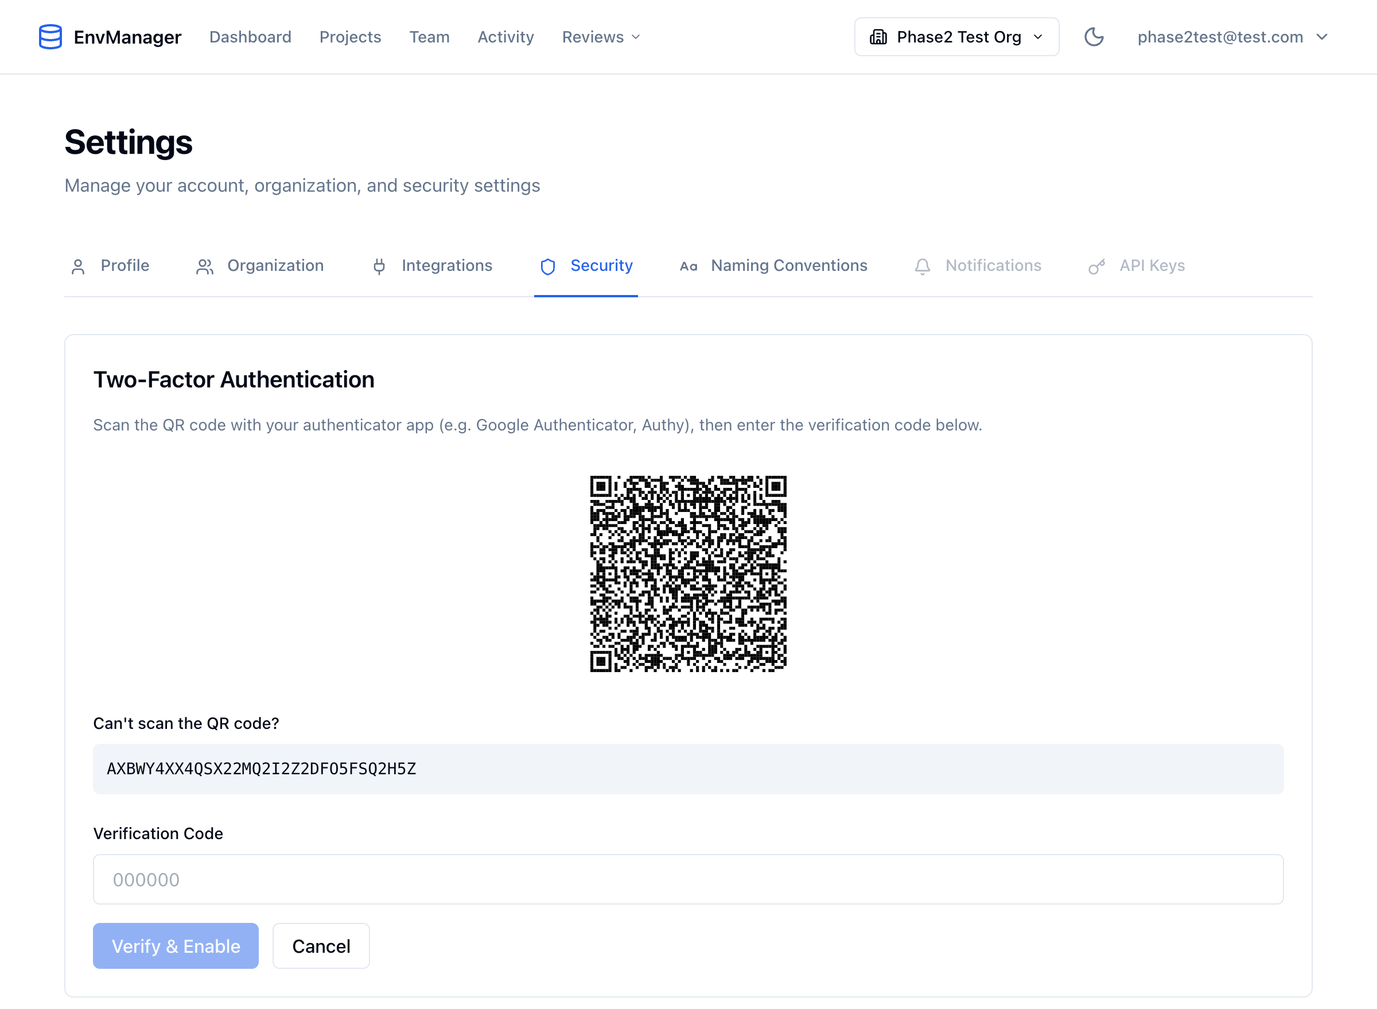Screen dimensions: 1377x1009
Task: Open the Projects section
Action: click(x=350, y=37)
